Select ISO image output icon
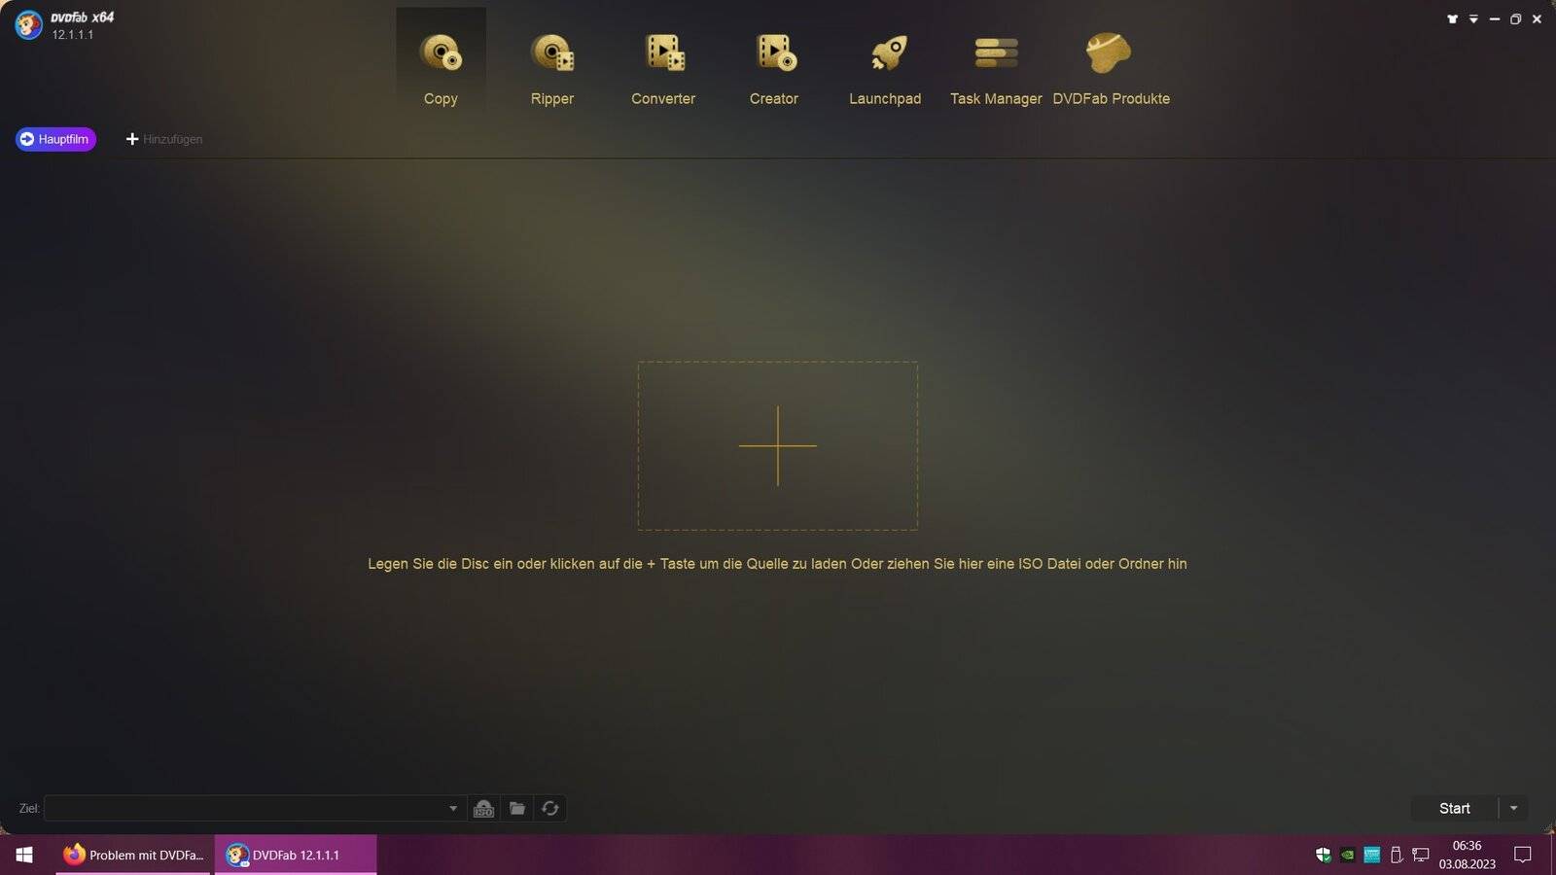The width and height of the screenshot is (1556, 875). click(x=483, y=808)
